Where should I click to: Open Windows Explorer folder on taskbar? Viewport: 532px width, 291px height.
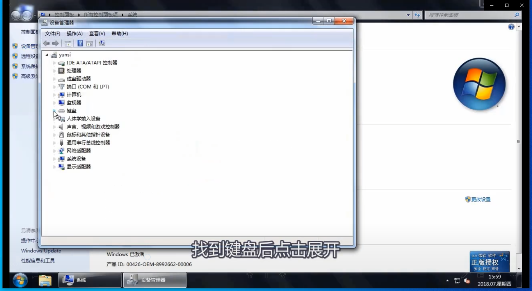pyautogui.click(x=45, y=281)
